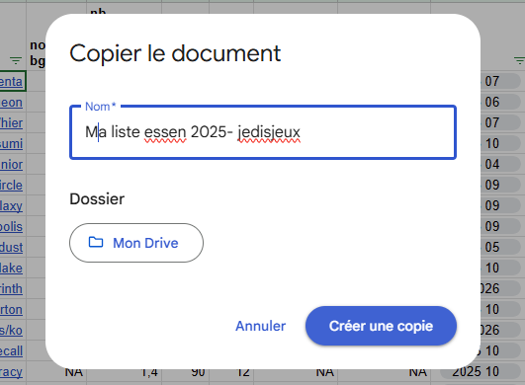
Task: Open the link ending in 'hier'
Action: click(12, 123)
